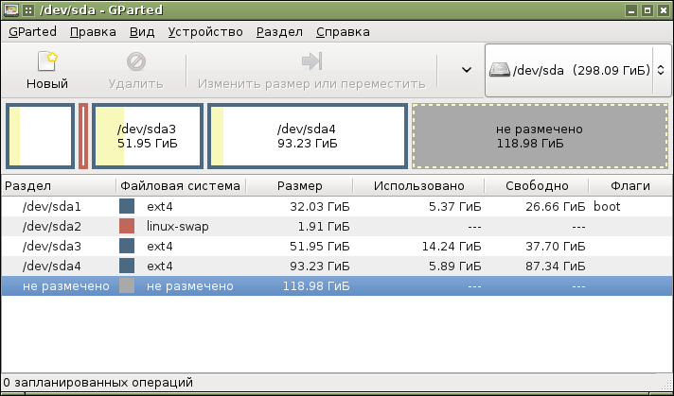Screen dimensions: 674x396
Task: Select the unallocated 118.98 ГиБ block in the disk map
Action: click(x=540, y=136)
